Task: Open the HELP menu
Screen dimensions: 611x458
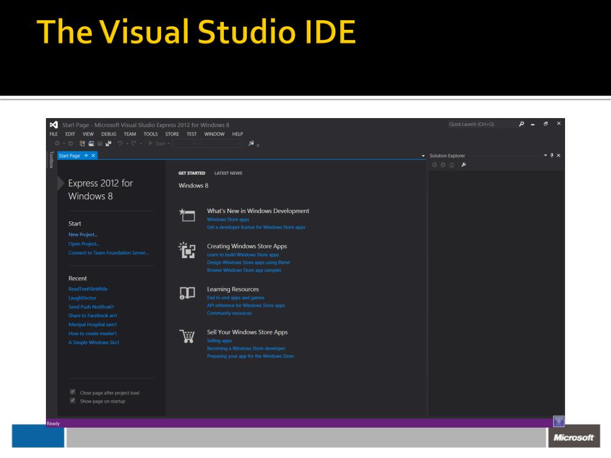Action: (237, 134)
